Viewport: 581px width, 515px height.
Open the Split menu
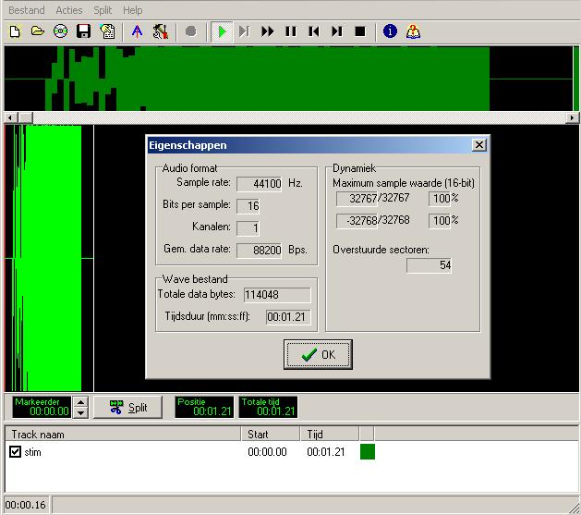(x=103, y=10)
